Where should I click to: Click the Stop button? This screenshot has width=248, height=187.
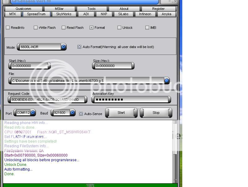coord(156,113)
